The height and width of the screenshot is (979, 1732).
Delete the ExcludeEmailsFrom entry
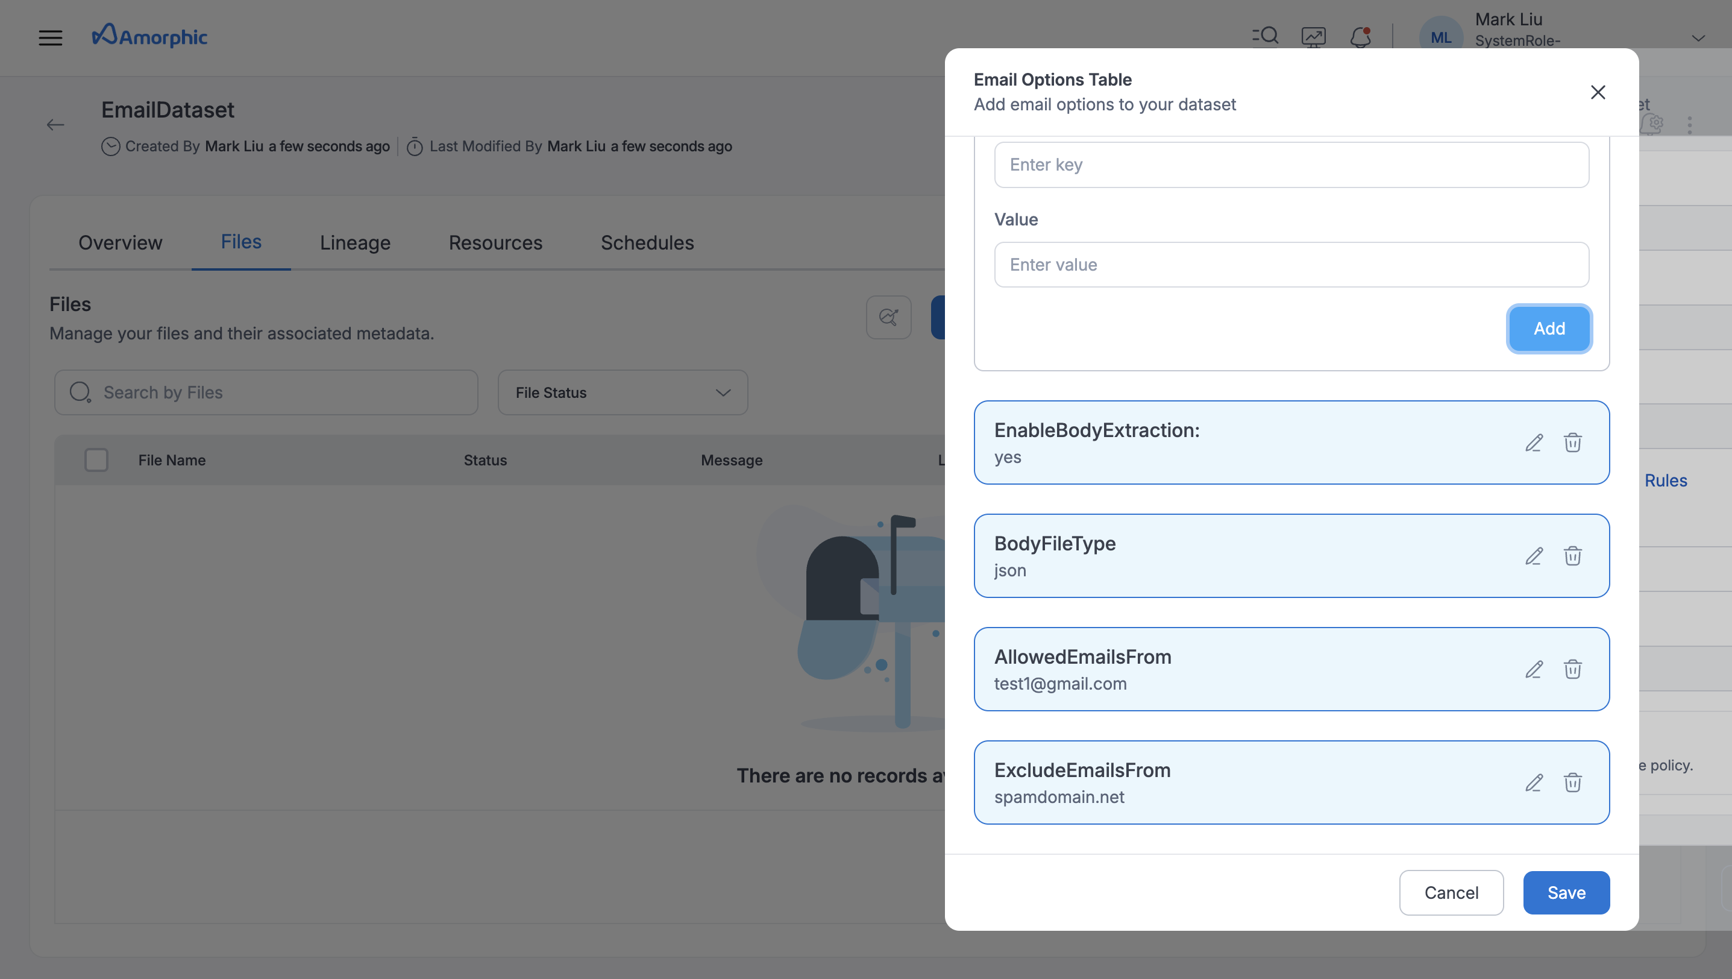pos(1573,782)
